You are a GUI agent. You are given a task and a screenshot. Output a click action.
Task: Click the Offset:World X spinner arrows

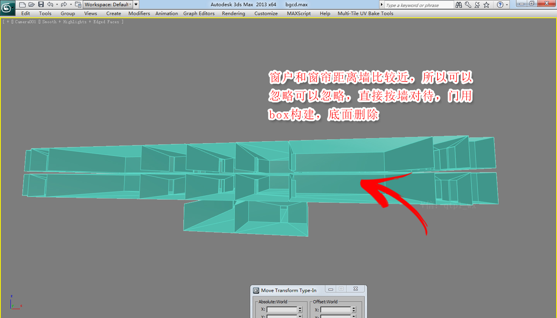(x=354, y=309)
